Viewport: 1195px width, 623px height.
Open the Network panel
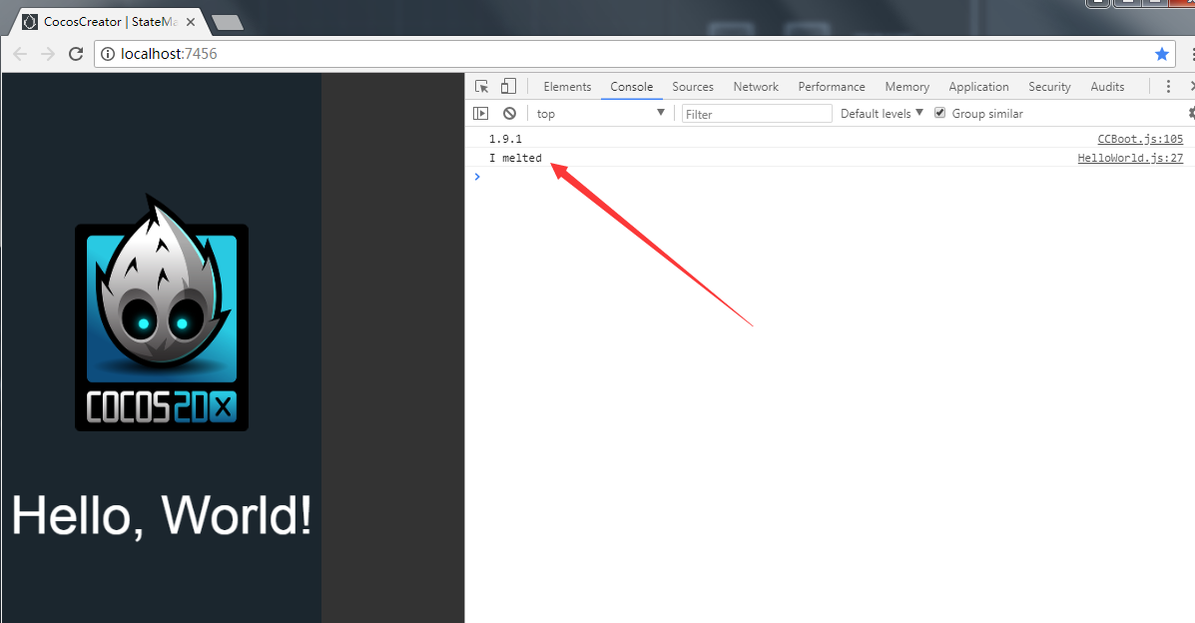756,87
